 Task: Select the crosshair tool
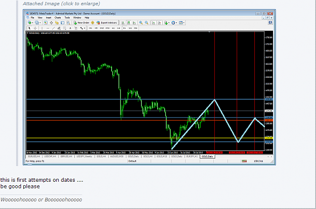[x=35, y=28]
